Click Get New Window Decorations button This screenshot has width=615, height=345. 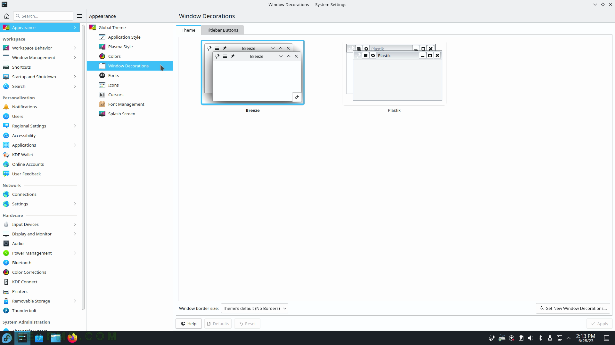573,308
